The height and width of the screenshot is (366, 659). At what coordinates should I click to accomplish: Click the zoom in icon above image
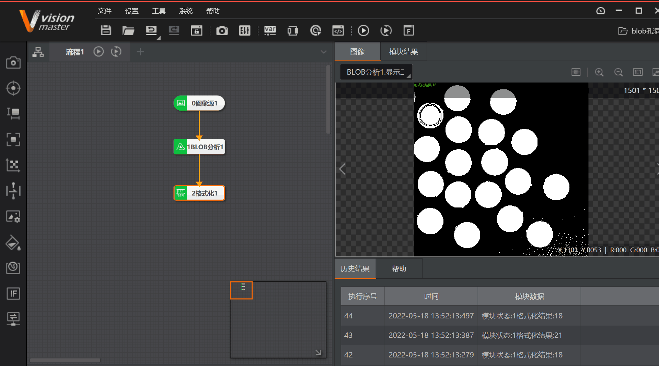(599, 72)
